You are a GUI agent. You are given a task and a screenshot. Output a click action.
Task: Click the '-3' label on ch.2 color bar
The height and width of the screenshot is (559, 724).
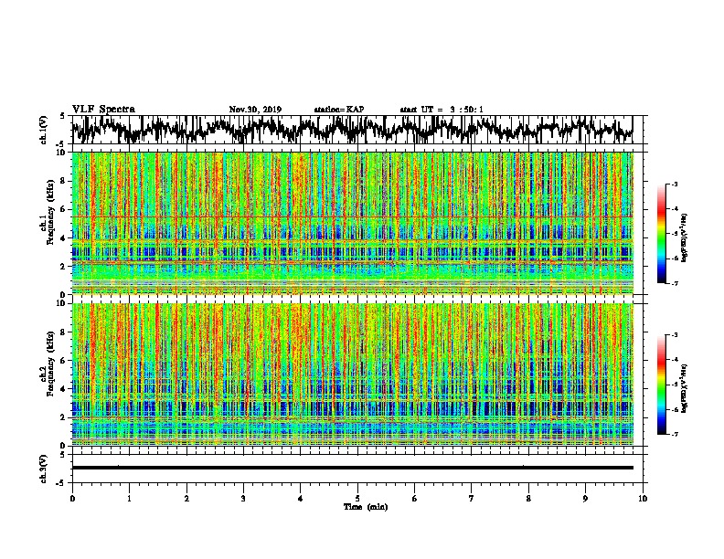click(674, 335)
